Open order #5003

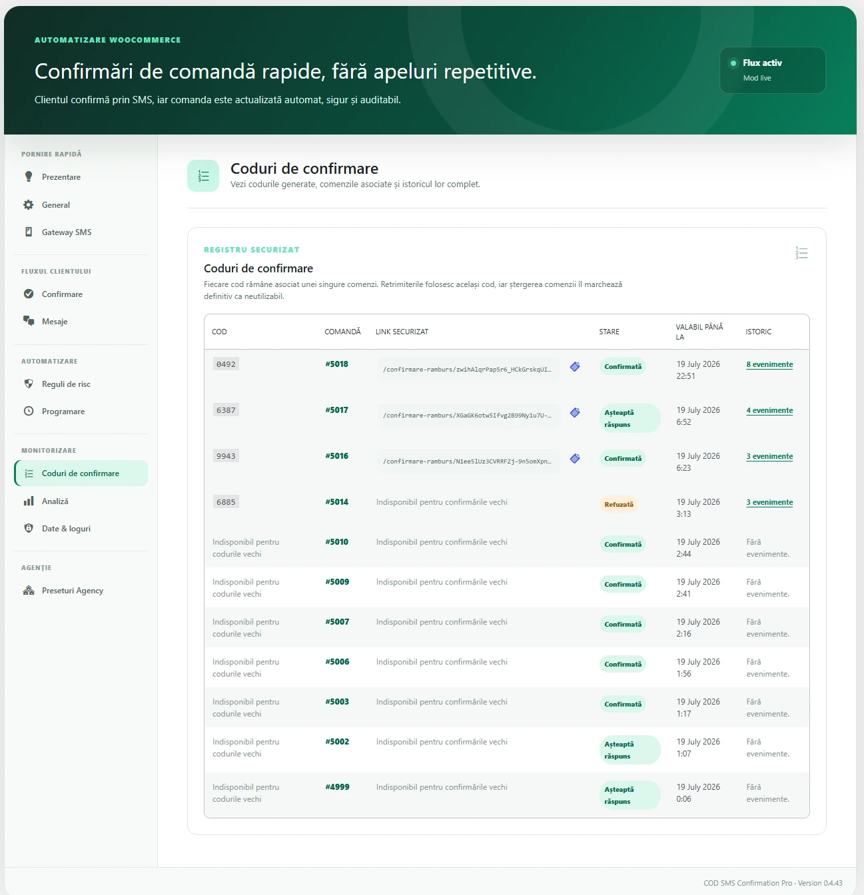tap(337, 702)
